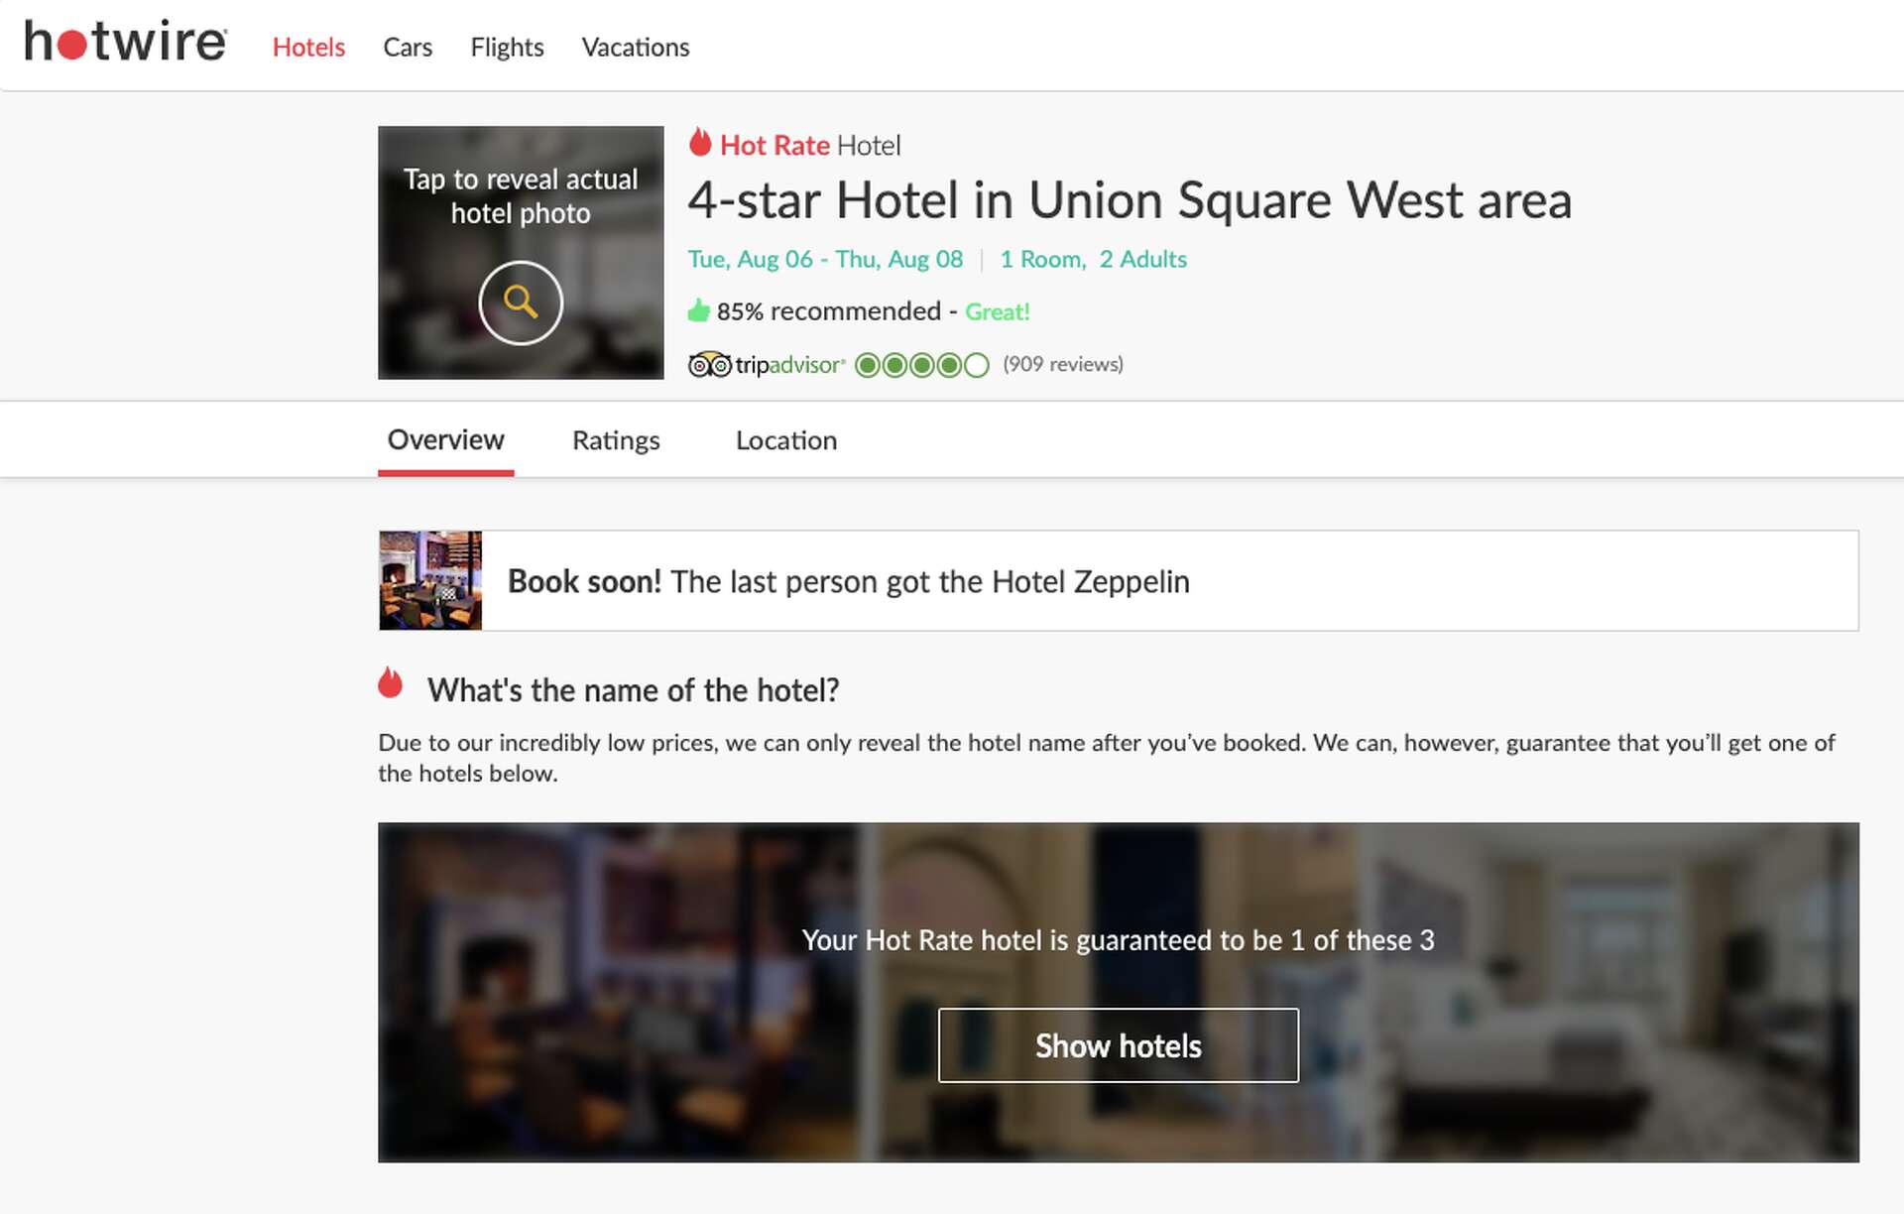The width and height of the screenshot is (1904, 1214).
Task: Click flame icon beside hotel name question
Action: tap(391, 683)
